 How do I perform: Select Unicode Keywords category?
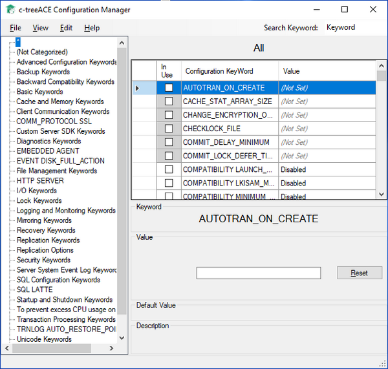[x=44, y=339]
